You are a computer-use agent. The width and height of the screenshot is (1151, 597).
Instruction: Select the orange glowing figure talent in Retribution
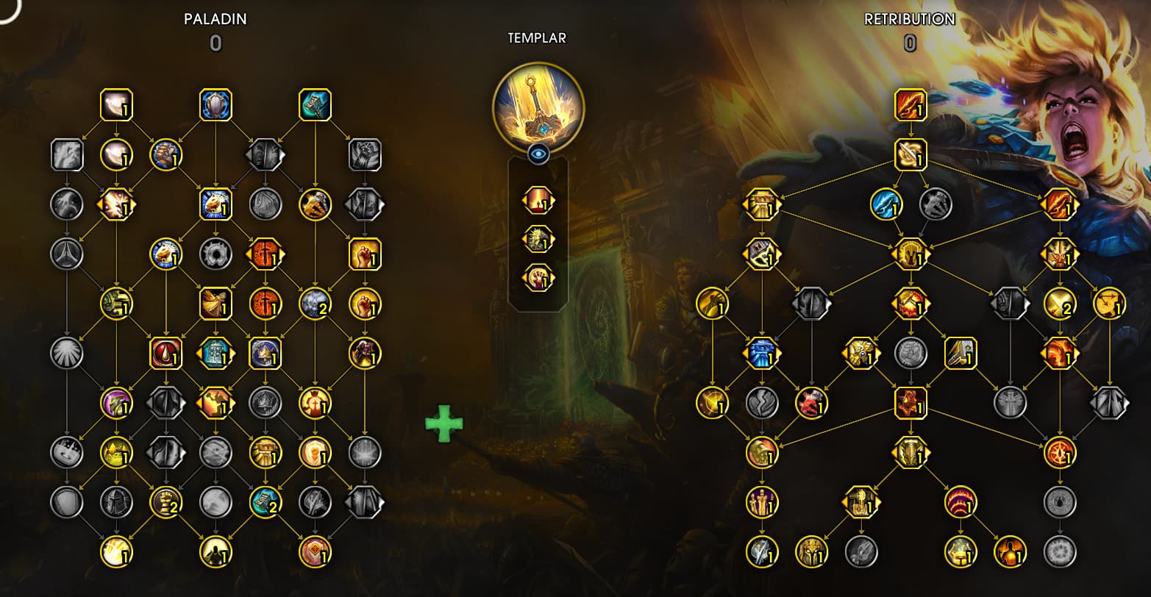point(1010,551)
